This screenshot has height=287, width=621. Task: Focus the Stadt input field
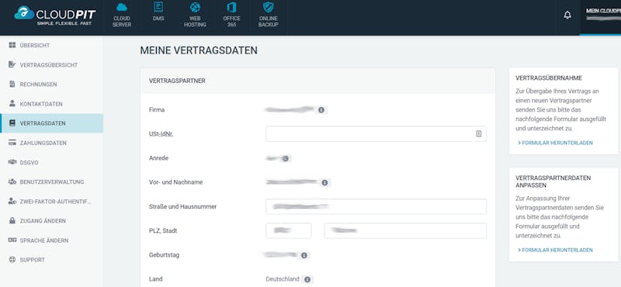(x=405, y=231)
